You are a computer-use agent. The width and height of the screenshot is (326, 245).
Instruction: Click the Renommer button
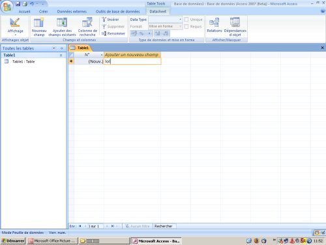[113, 33]
